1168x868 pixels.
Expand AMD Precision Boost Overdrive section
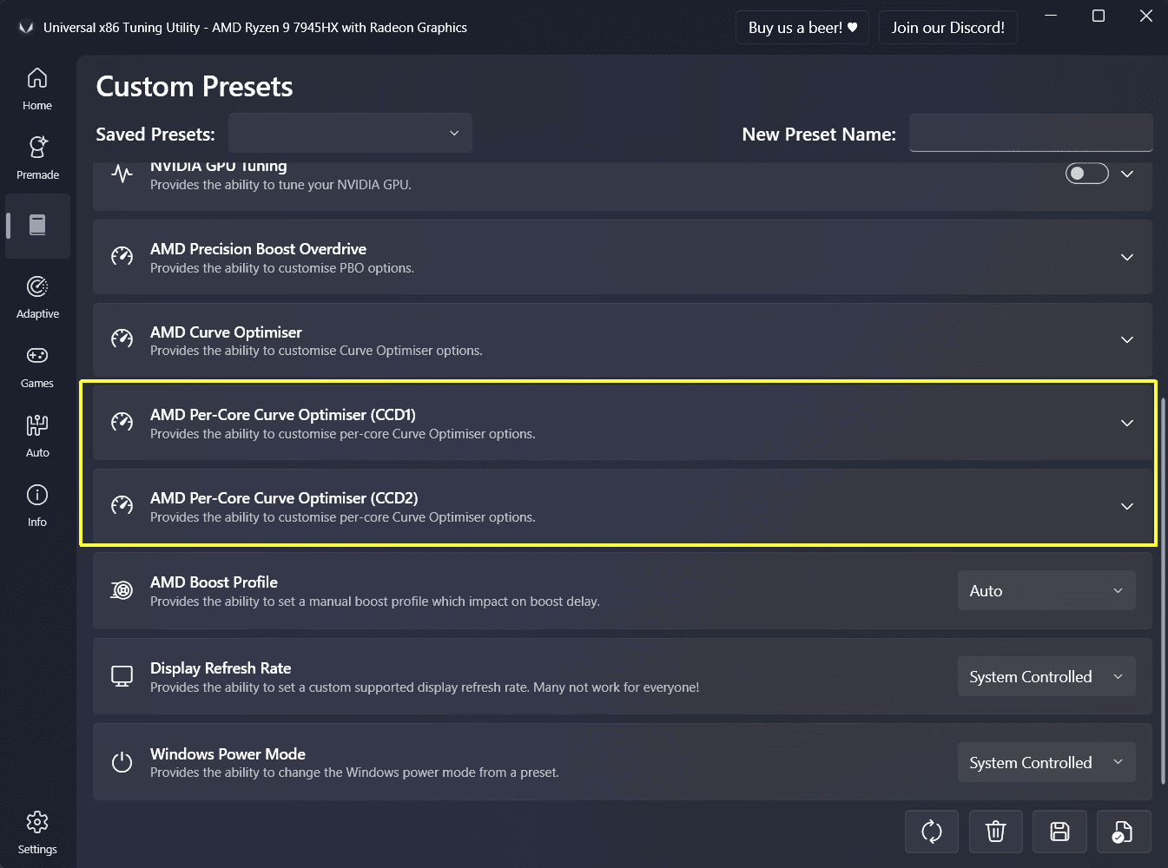(x=1126, y=257)
